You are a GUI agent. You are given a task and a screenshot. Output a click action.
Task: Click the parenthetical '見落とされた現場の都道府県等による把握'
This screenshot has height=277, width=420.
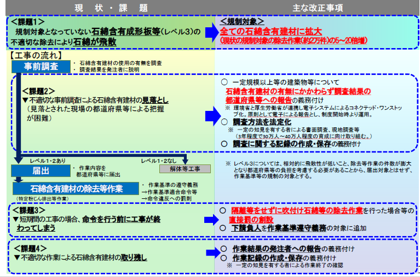point(95,109)
